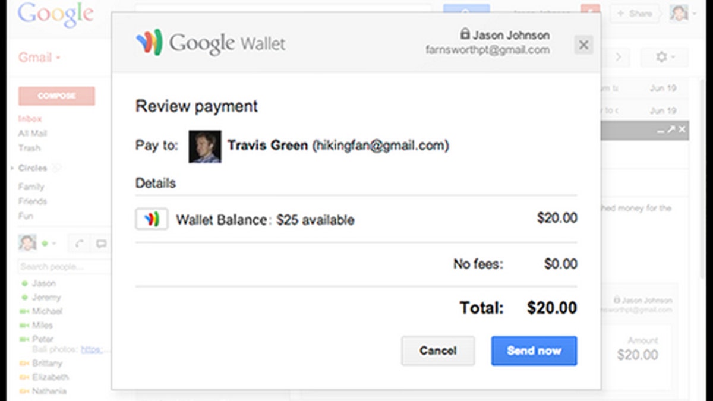Screen dimensions: 713x401
Task: Go to the Trash folder
Action: click(x=29, y=148)
